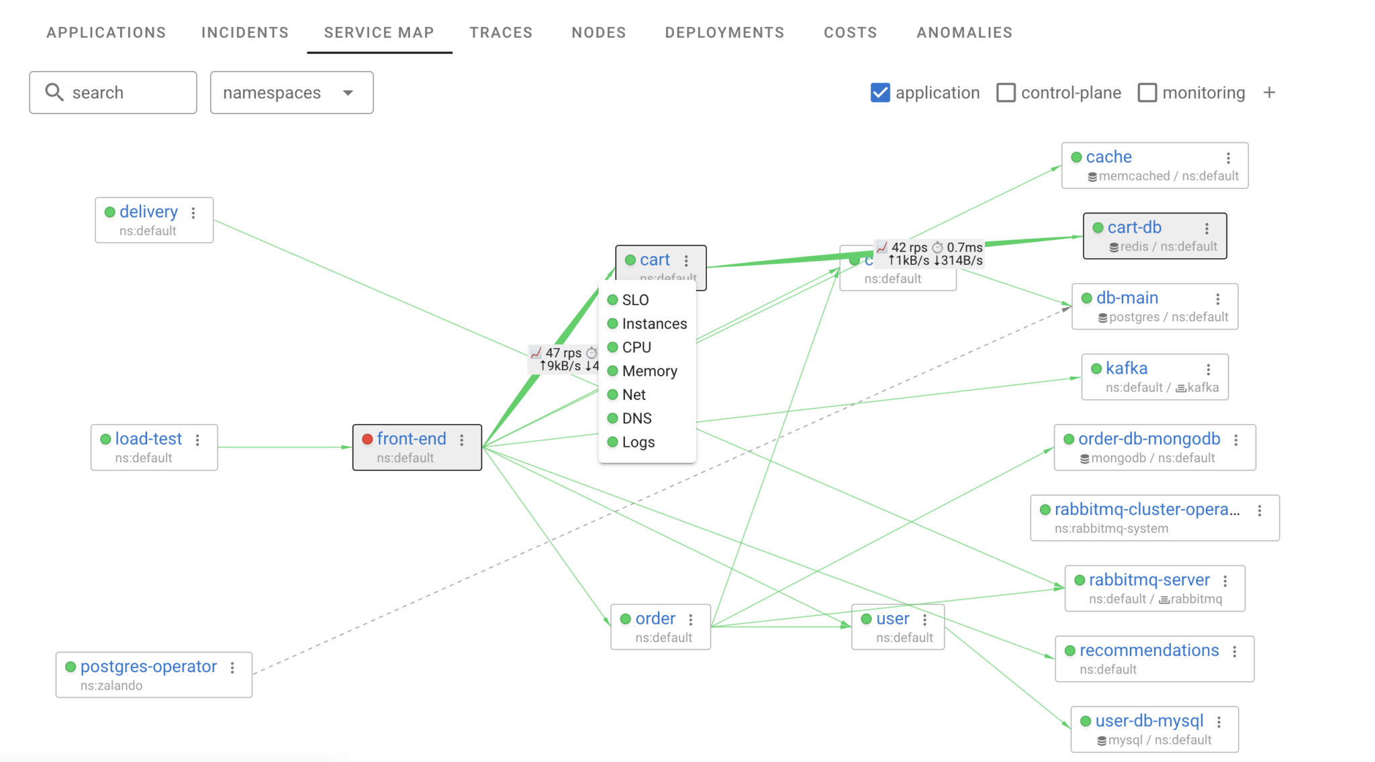
Task: Check the monitoring checkbox
Action: click(1147, 92)
